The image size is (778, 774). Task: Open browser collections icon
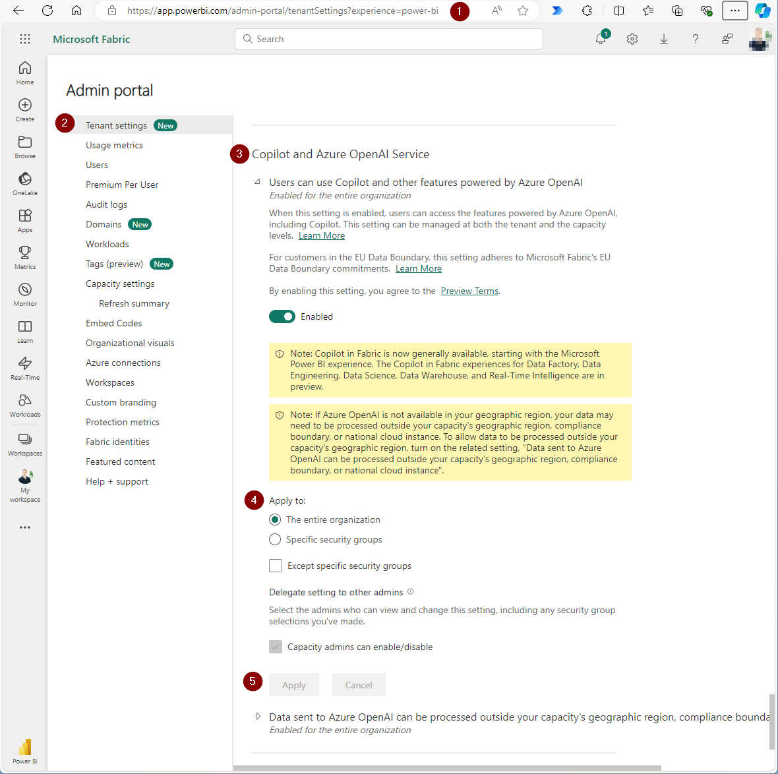tap(677, 11)
